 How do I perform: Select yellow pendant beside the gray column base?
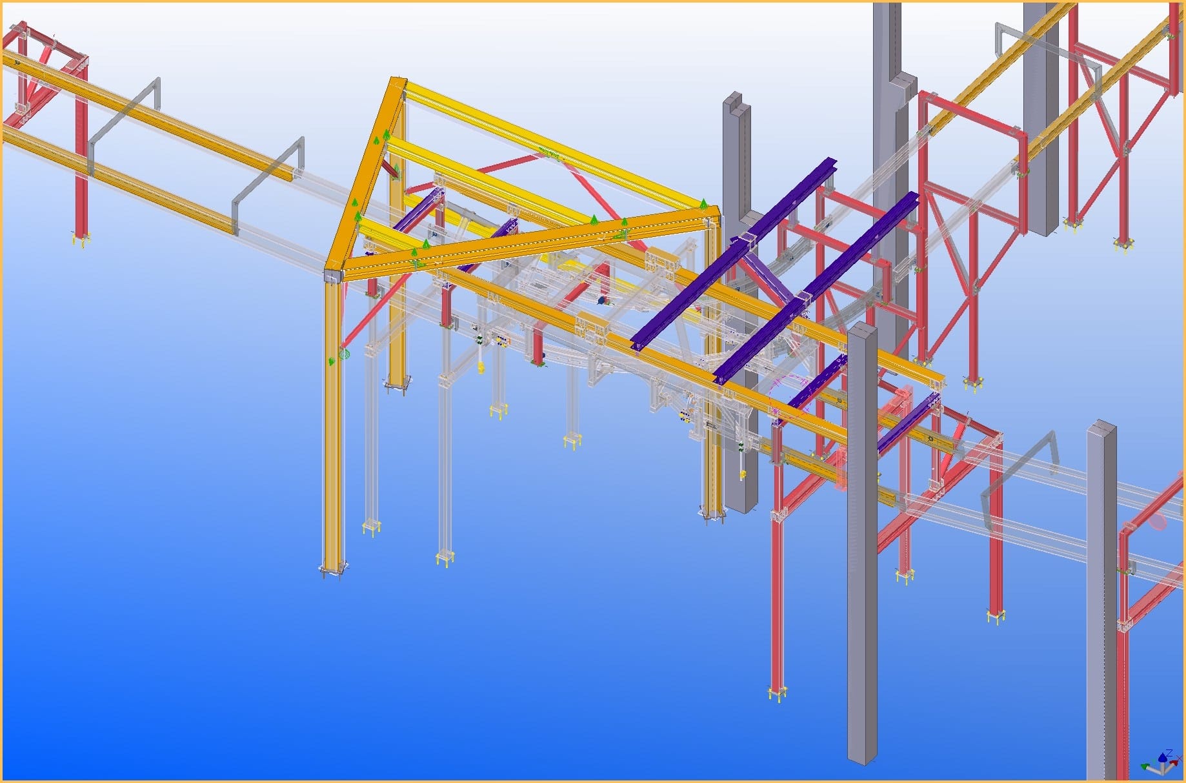click(x=742, y=474)
